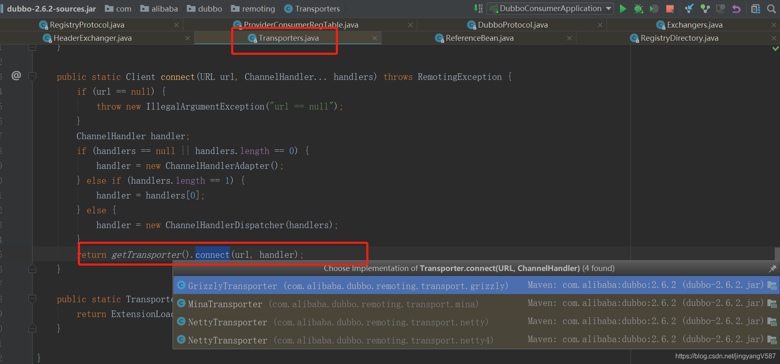Pin the Choose Implementation popup

[773, 268]
